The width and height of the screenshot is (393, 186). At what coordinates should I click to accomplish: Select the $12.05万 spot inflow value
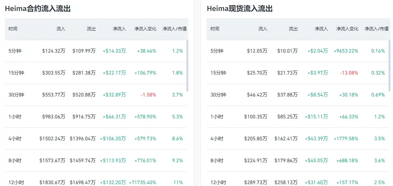click(257, 51)
